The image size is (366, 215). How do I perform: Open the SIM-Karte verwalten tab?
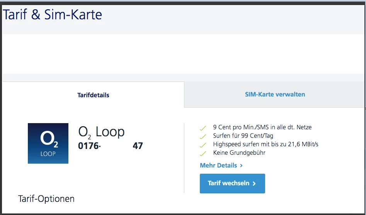[275, 94]
